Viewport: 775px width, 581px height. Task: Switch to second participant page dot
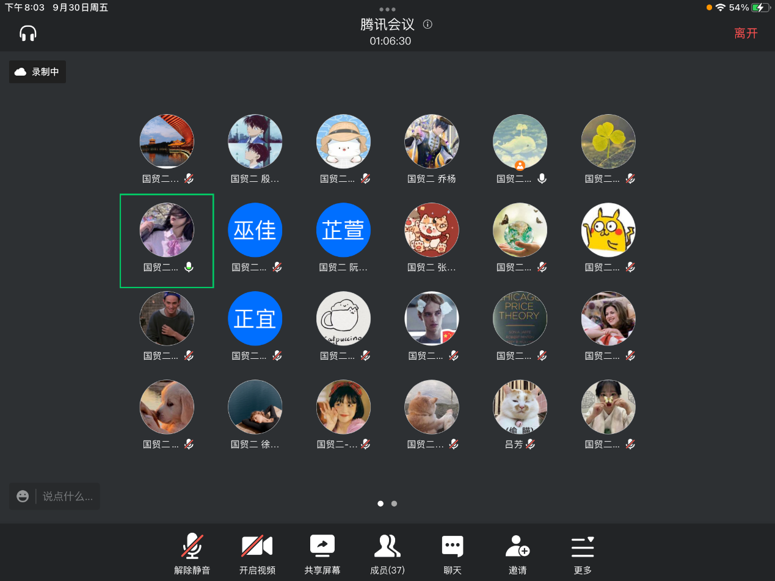click(x=394, y=503)
